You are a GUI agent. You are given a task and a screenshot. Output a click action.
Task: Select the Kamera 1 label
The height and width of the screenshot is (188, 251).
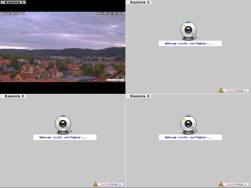point(13,2)
